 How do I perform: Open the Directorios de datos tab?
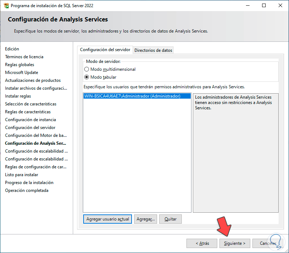[153, 50]
